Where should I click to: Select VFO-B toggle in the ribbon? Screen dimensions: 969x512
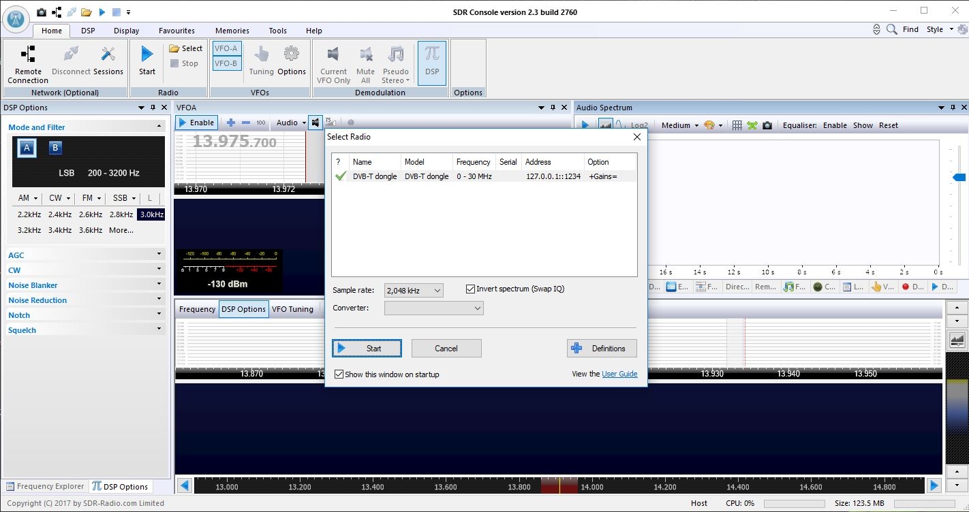[226, 63]
